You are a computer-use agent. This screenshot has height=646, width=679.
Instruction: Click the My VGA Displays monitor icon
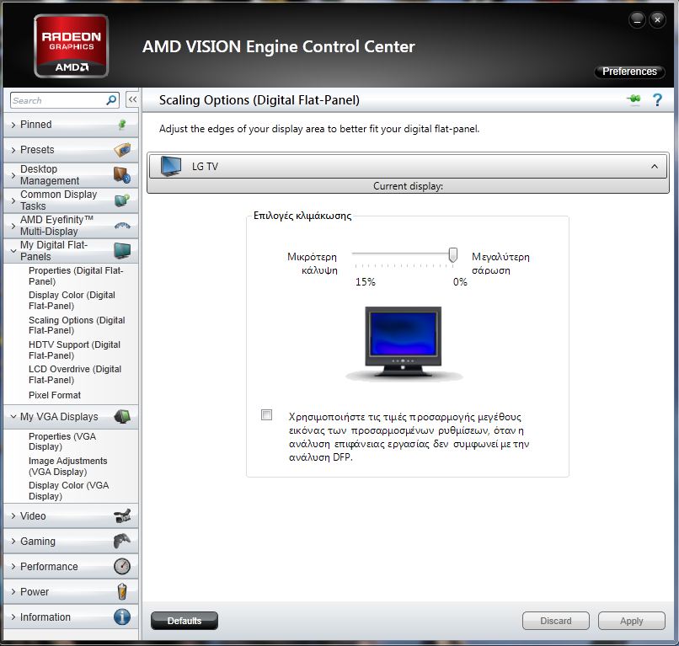[122, 417]
